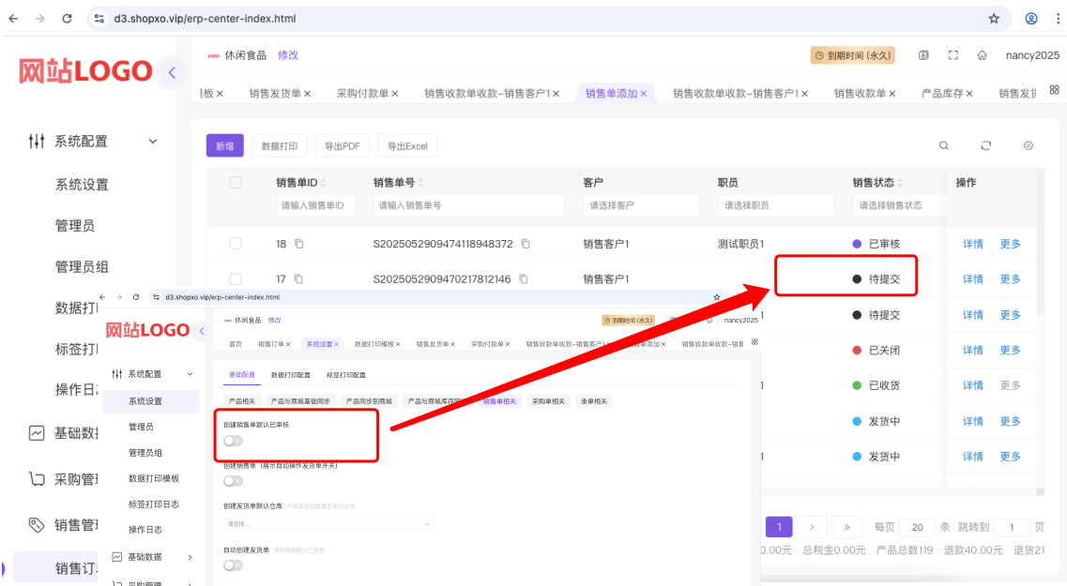The width and height of the screenshot is (1067, 586).
Task: Check the checkbox for sales order 18
Action: [x=236, y=244]
